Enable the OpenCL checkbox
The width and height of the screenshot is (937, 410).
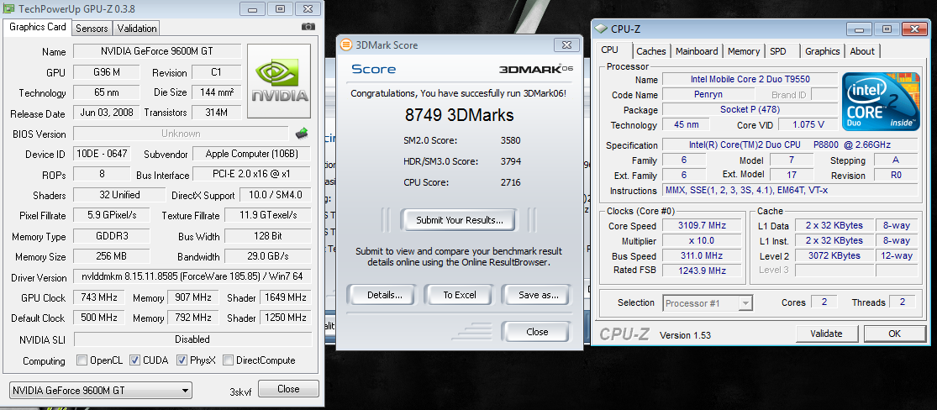[82, 360]
